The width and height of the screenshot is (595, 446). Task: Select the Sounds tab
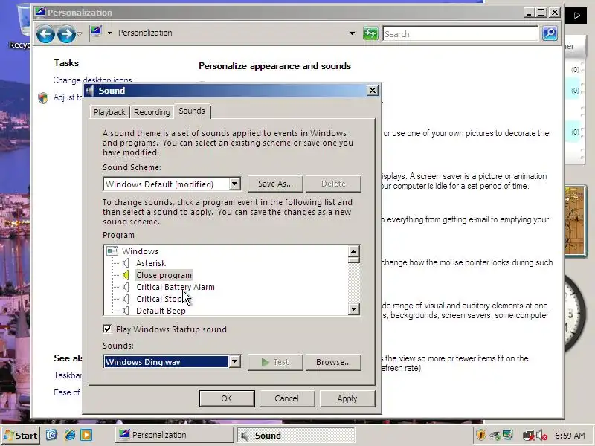point(192,111)
